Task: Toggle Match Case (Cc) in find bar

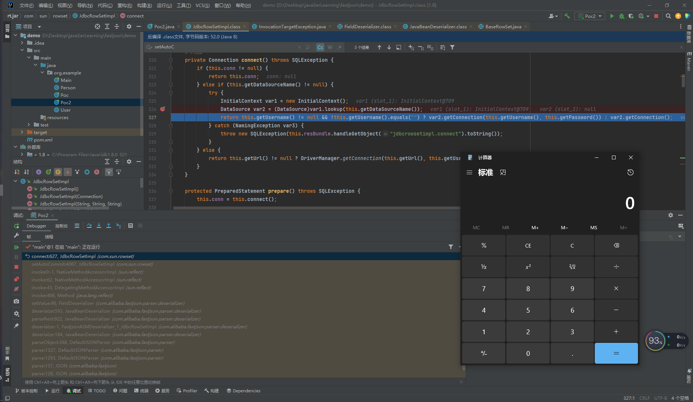Action: [x=320, y=47]
